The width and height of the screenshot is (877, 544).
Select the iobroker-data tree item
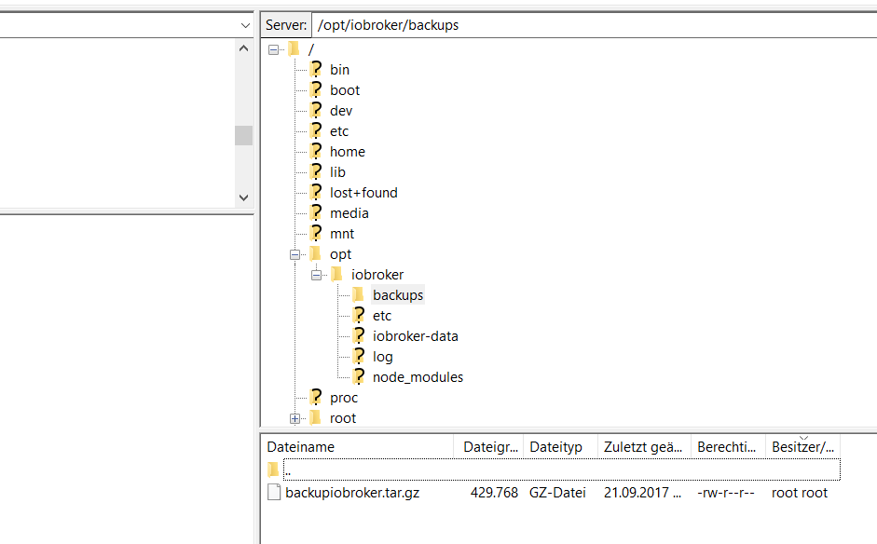[415, 336]
